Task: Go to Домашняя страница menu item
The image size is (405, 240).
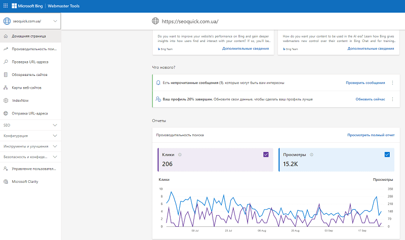Action: click(x=30, y=36)
